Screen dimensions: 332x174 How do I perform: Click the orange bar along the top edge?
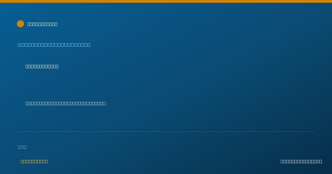point(166,1)
